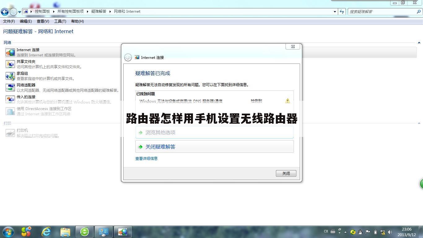Screen dimensions: 423x238
Task: Click the 共享文件夹 troubleshooter icon
Action: coord(10,64)
